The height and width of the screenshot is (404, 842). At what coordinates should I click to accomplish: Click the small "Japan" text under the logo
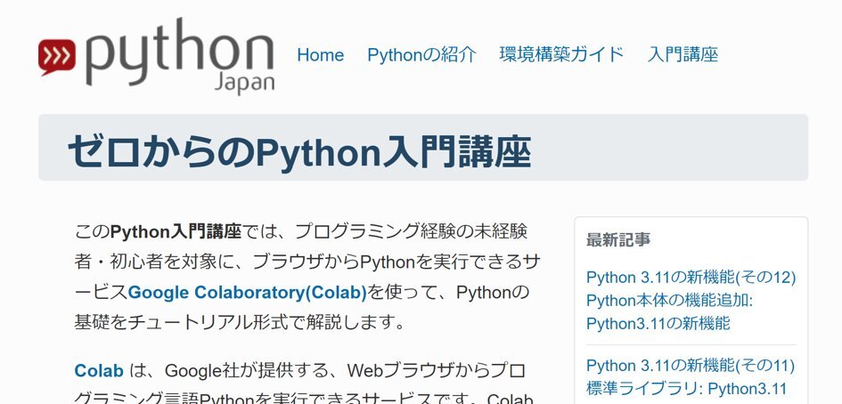click(243, 82)
